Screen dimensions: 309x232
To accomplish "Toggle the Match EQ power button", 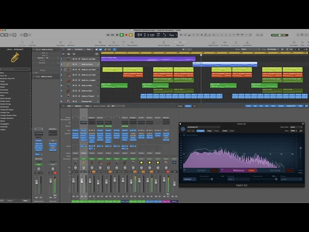I will 183,129.
